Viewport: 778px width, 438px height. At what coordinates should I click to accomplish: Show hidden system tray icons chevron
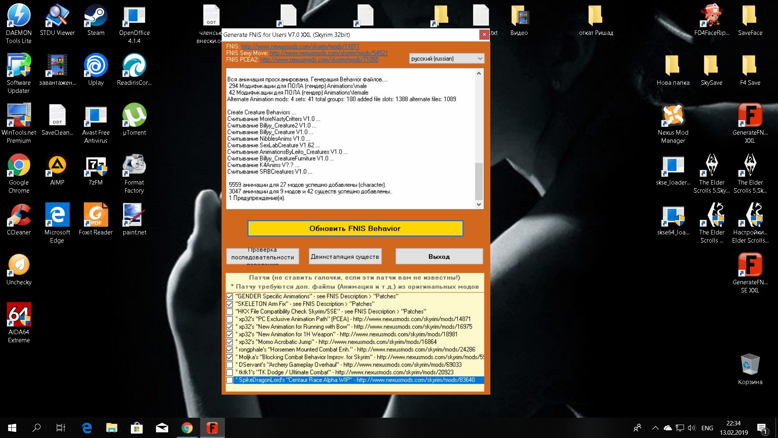(x=655, y=428)
